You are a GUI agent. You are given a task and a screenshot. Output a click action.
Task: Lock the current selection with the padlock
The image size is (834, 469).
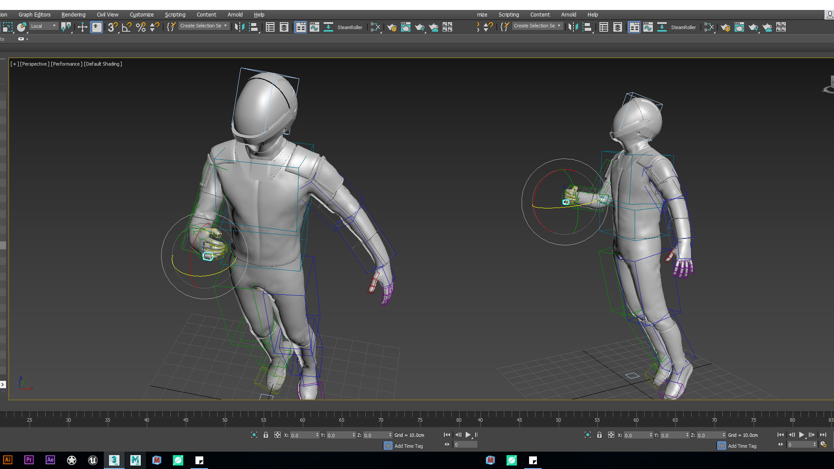pos(266,435)
